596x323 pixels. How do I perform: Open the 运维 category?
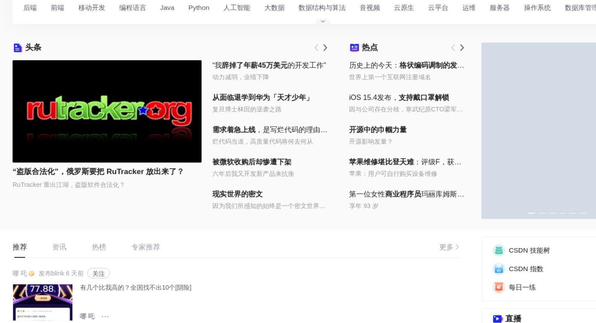tap(469, 8)
